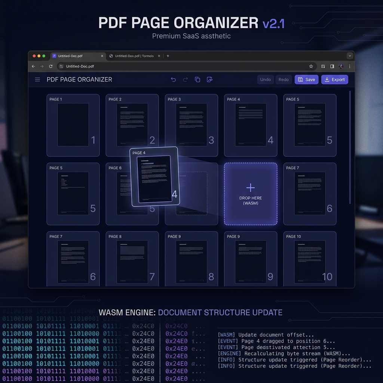Click the PDF PAGE ORGANIZER app title
383x383 pixels.
tap(79, 80)
